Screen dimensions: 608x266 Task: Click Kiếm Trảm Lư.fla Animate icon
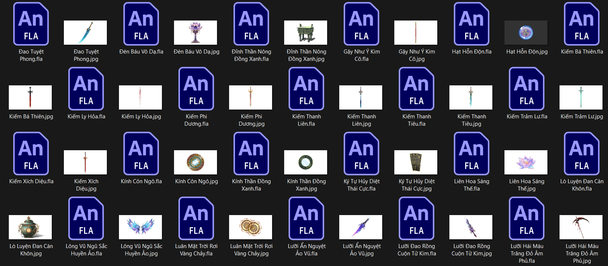click(x=527, y=89)
